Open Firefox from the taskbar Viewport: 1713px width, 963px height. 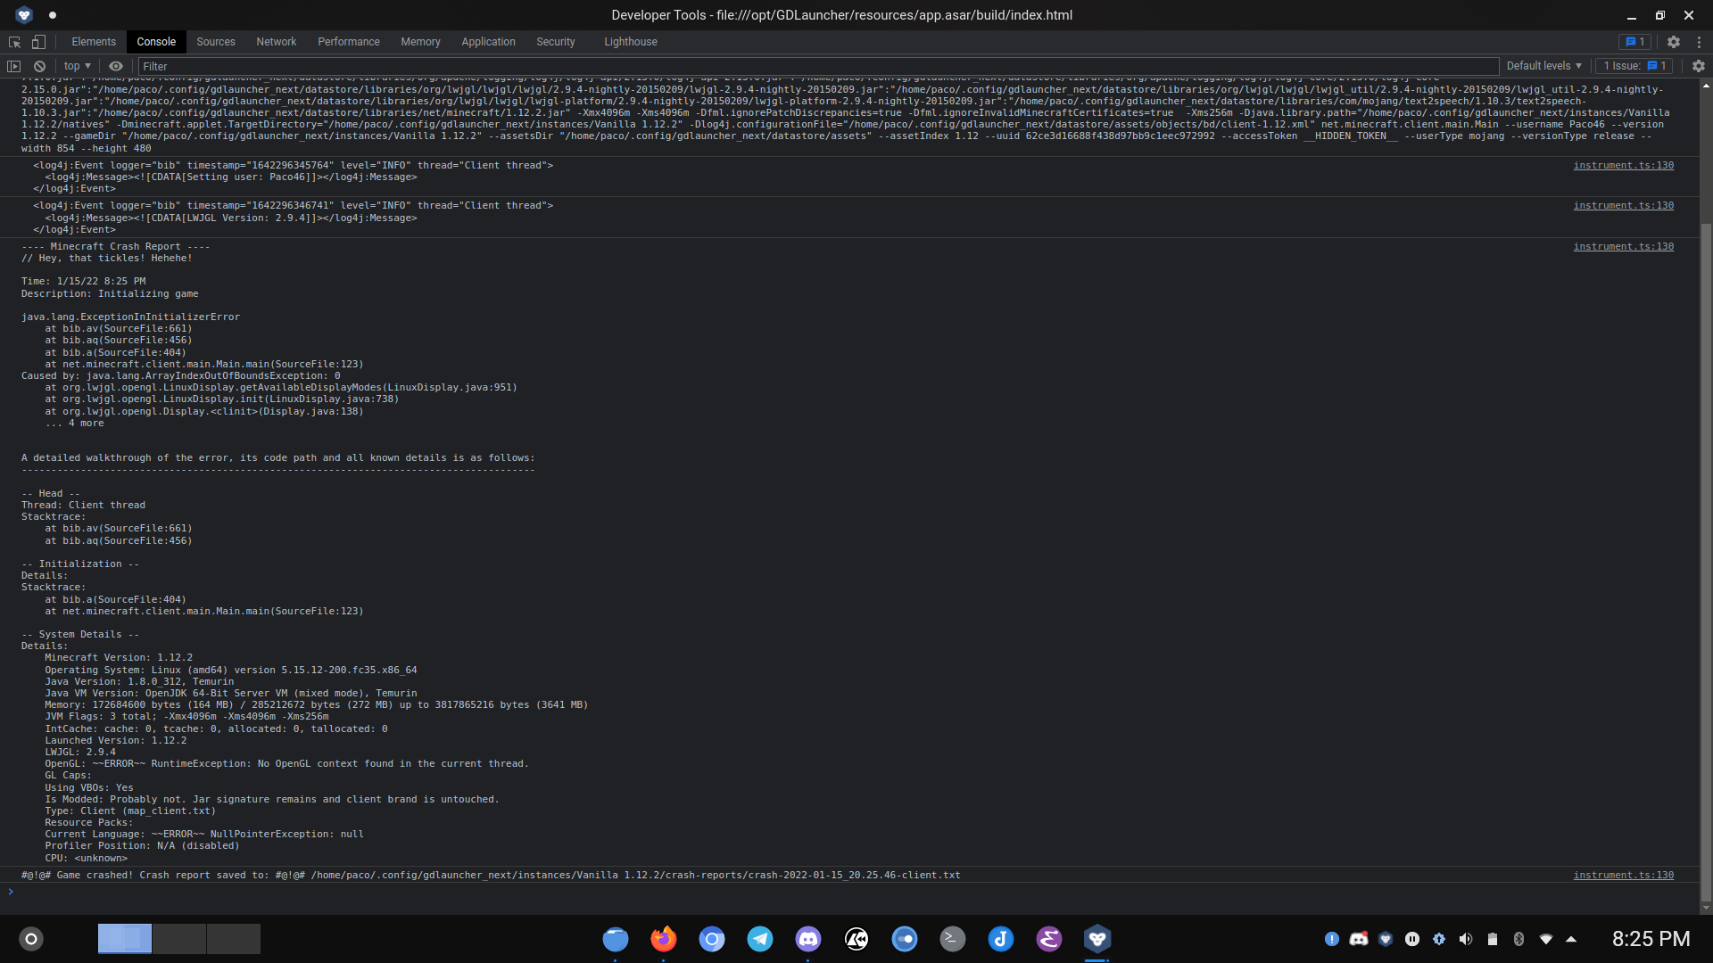pos(663,939)
